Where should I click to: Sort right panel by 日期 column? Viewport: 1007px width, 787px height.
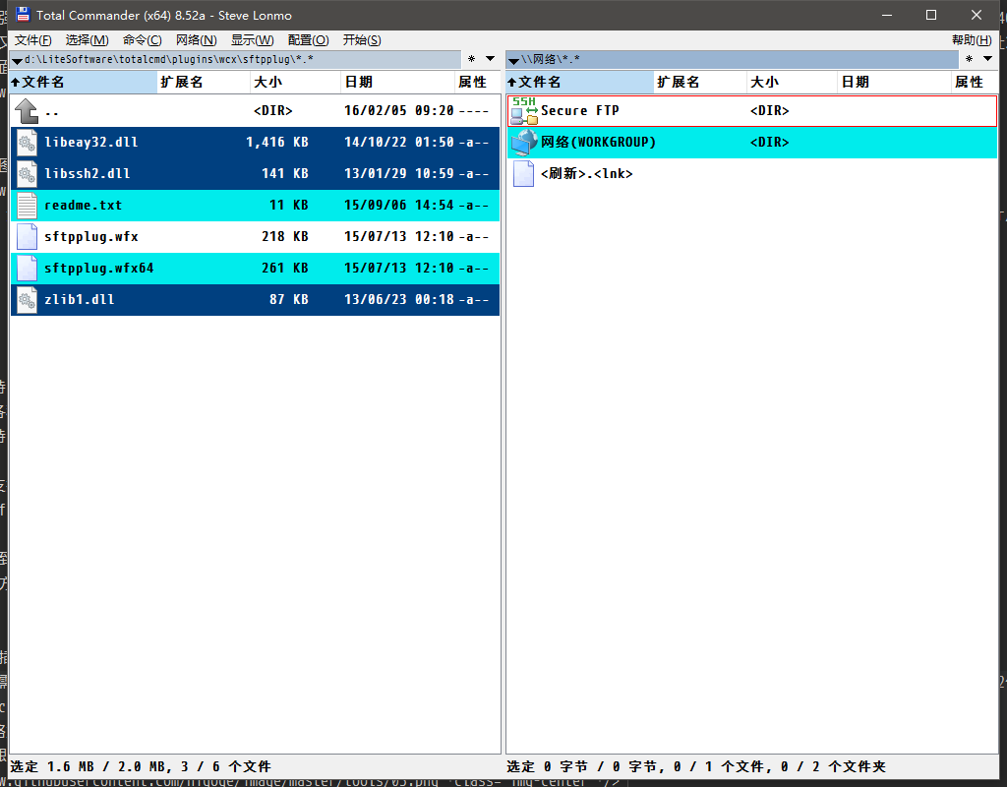(x=894, y=83)
